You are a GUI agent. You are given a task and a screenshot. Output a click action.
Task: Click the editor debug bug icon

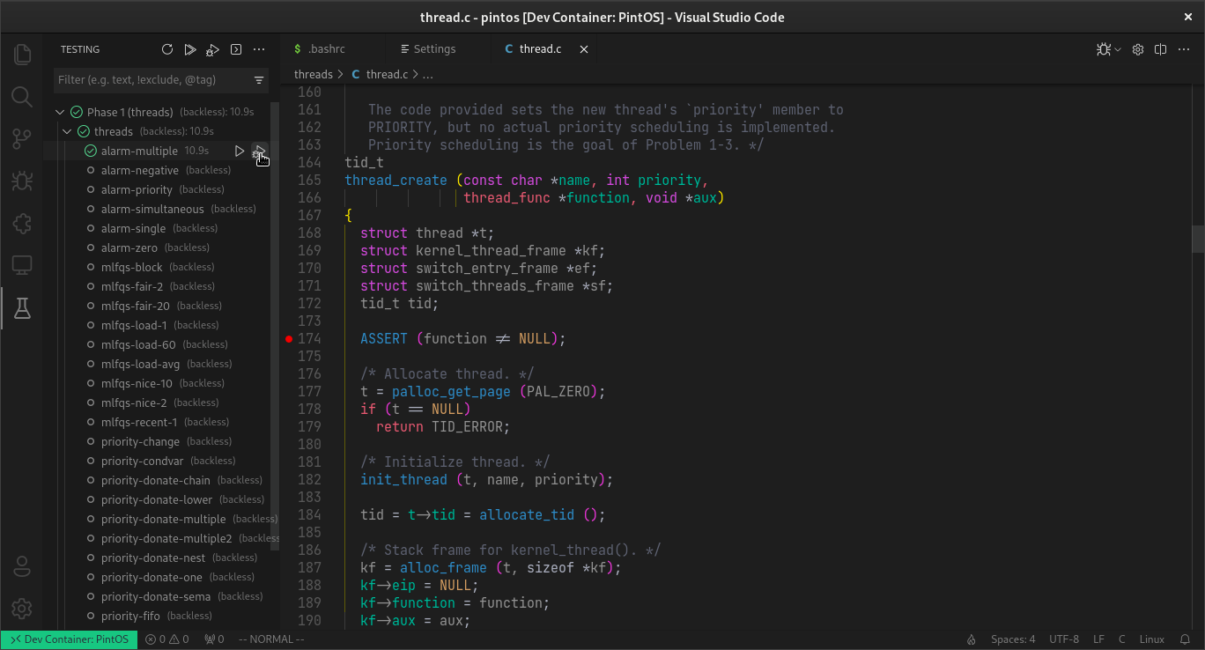(1103, 49)
